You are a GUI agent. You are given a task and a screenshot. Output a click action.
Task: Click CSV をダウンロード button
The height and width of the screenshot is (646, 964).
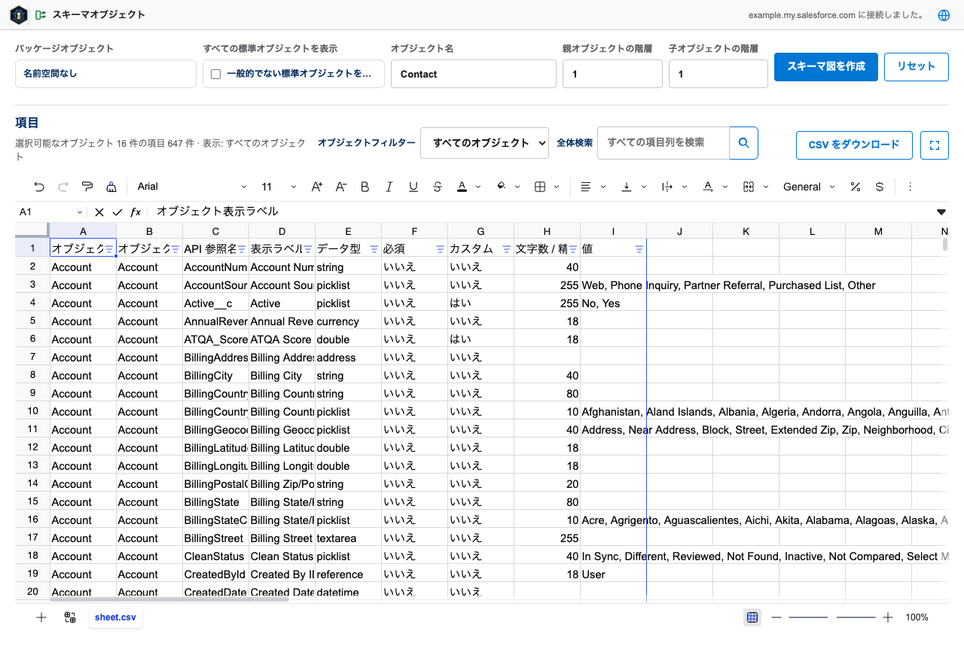coord(854,145)
